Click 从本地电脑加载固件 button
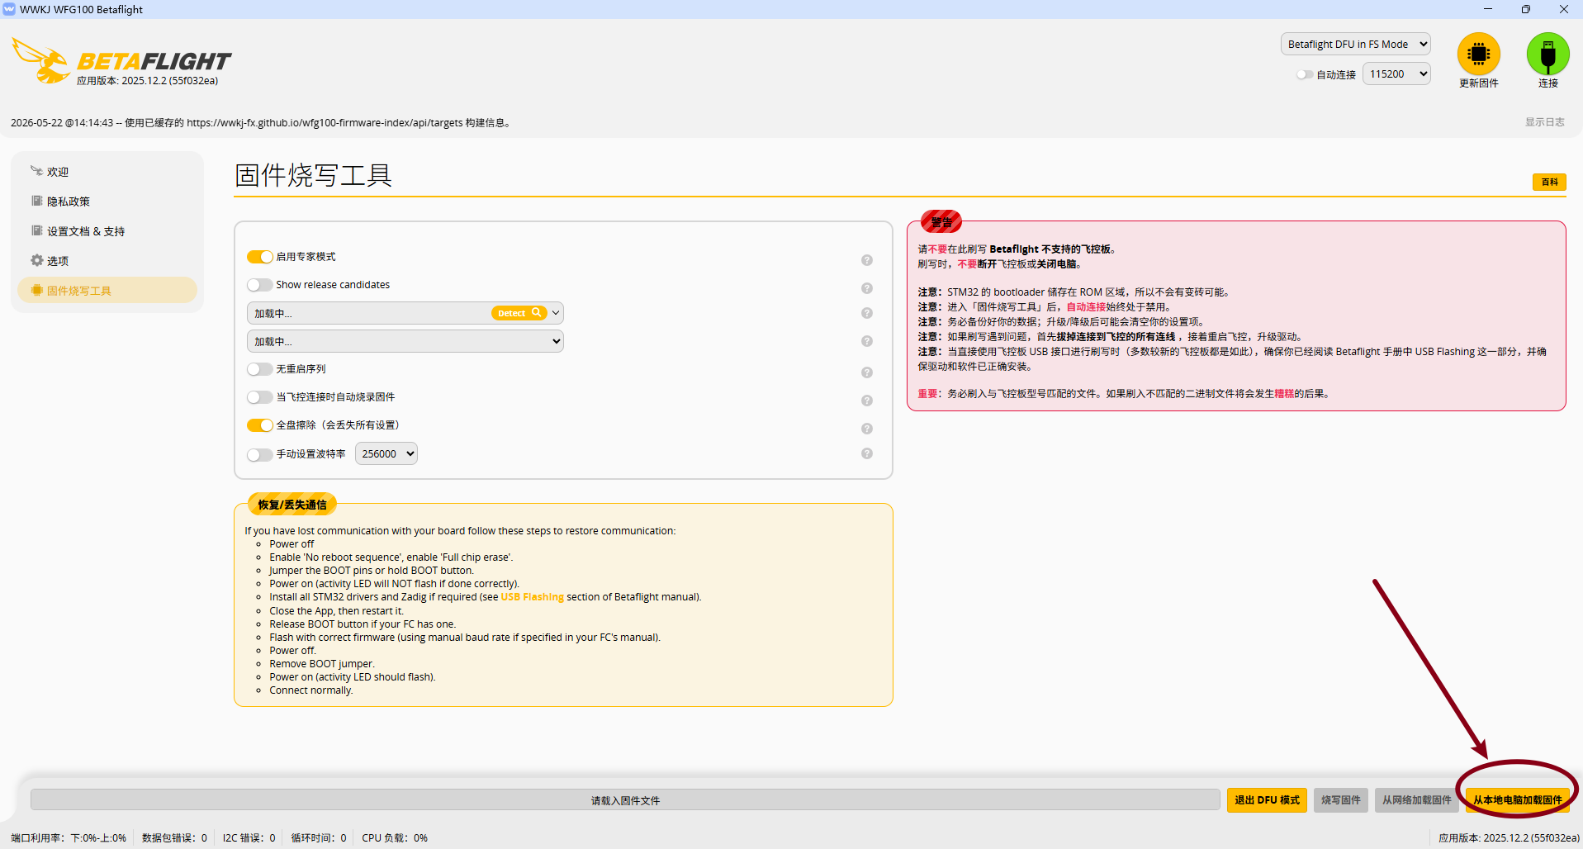Image resolution: width=1583 pixels, height=849 pixels. (x=1518, y=800)
